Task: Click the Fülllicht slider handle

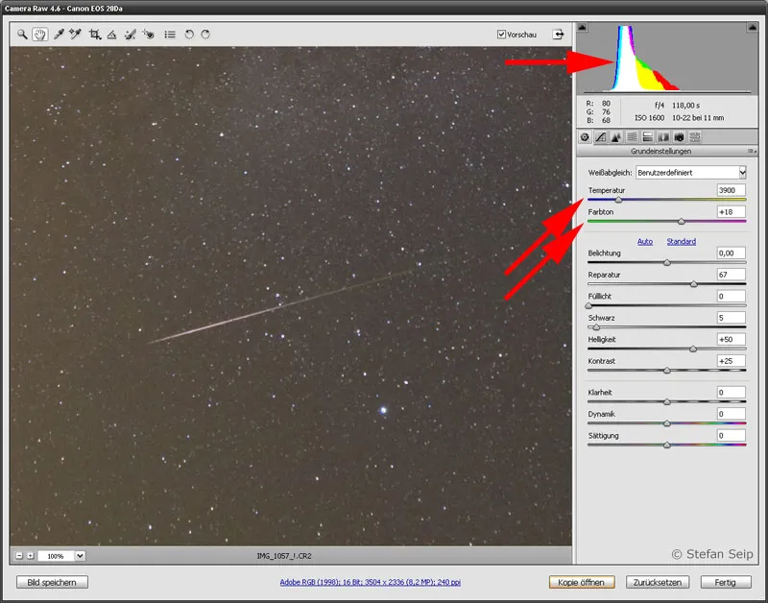Action: click(588, 305)
